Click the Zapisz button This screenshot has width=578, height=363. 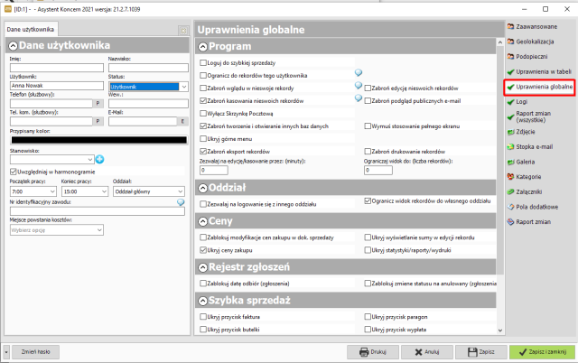pyautogui.click(x=481, y=352)
